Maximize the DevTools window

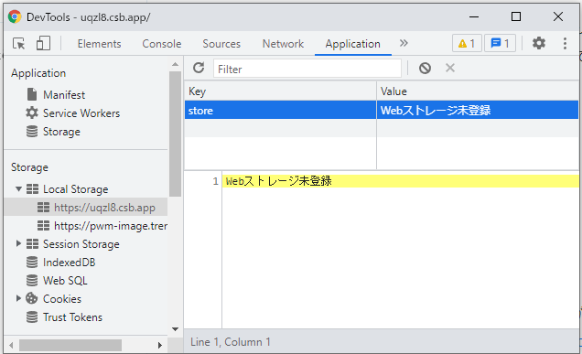tap(515, 16)
